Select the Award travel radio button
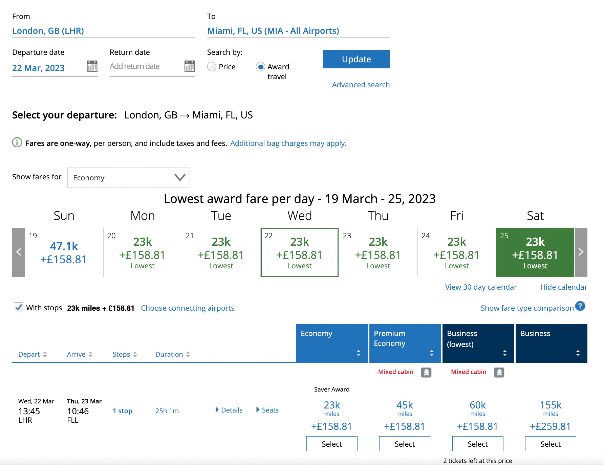Image resolution: width=604 pixels, height=465 pixels. pos(260,67)
